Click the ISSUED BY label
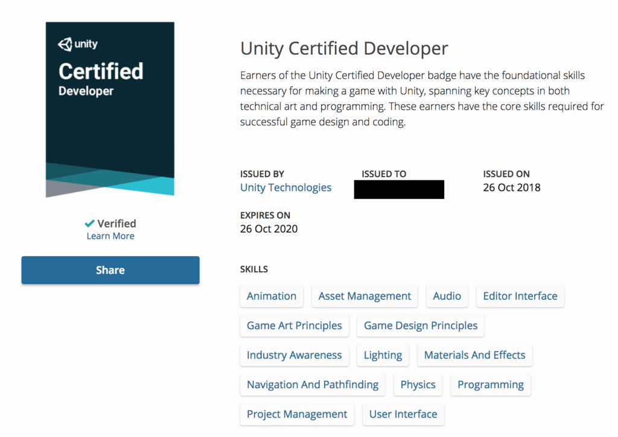 (262, 174)
